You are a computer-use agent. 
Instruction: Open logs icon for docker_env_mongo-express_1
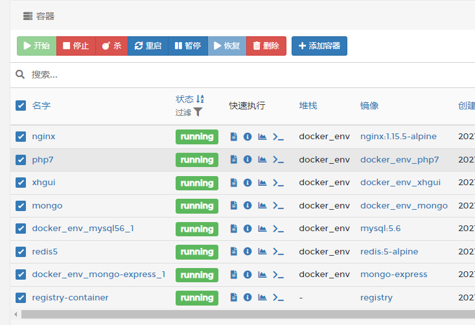click(233, 275)
